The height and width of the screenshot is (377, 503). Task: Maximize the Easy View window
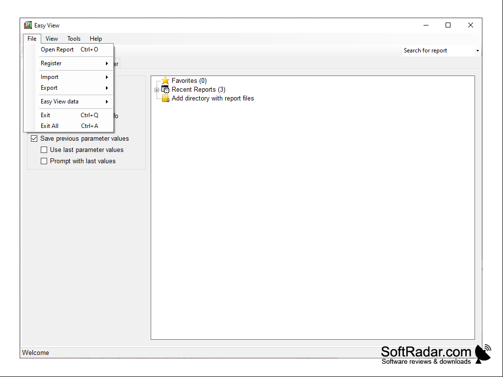click(x=448, y=25)
